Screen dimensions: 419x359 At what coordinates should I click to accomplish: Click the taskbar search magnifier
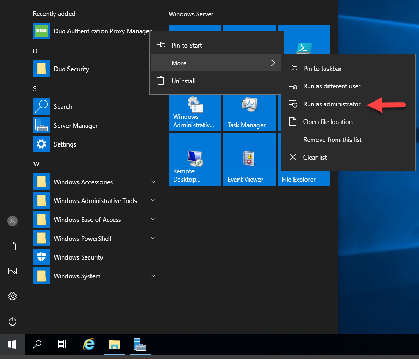point(37,344)
